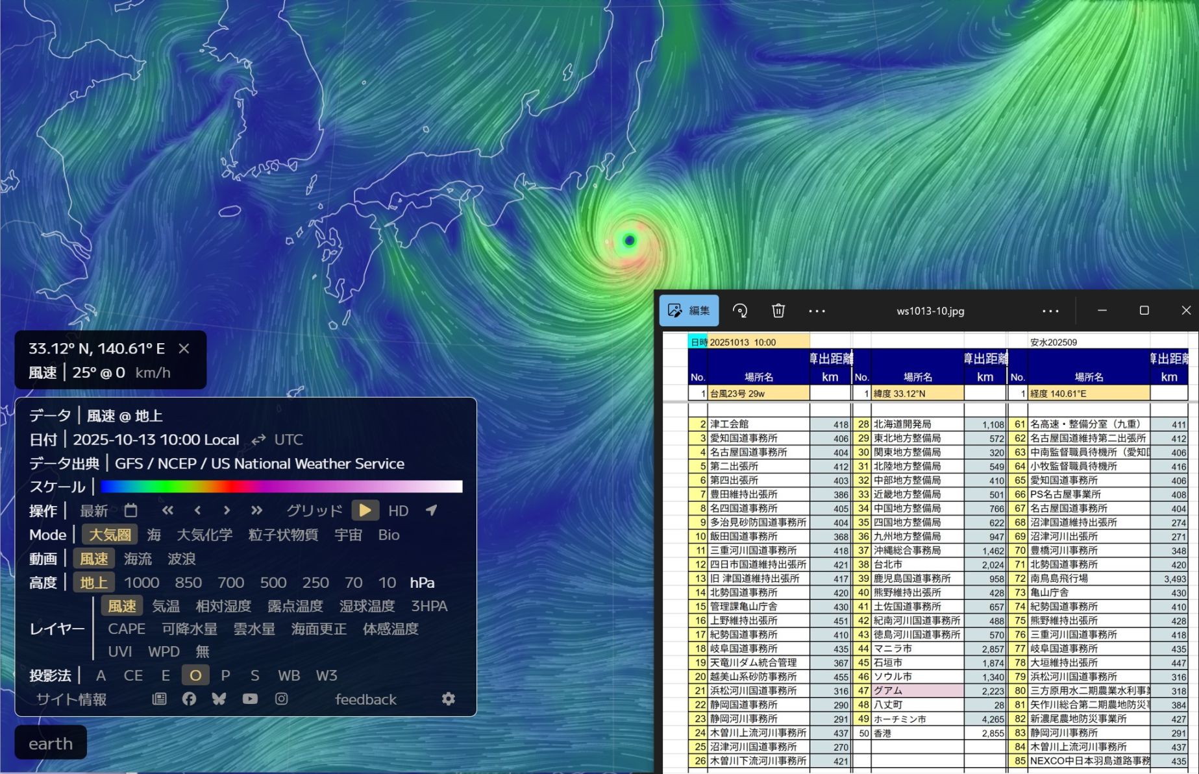Delete the image with the trash icon
The height and width of the screenshot is (774, 1199).
point(778,311)
